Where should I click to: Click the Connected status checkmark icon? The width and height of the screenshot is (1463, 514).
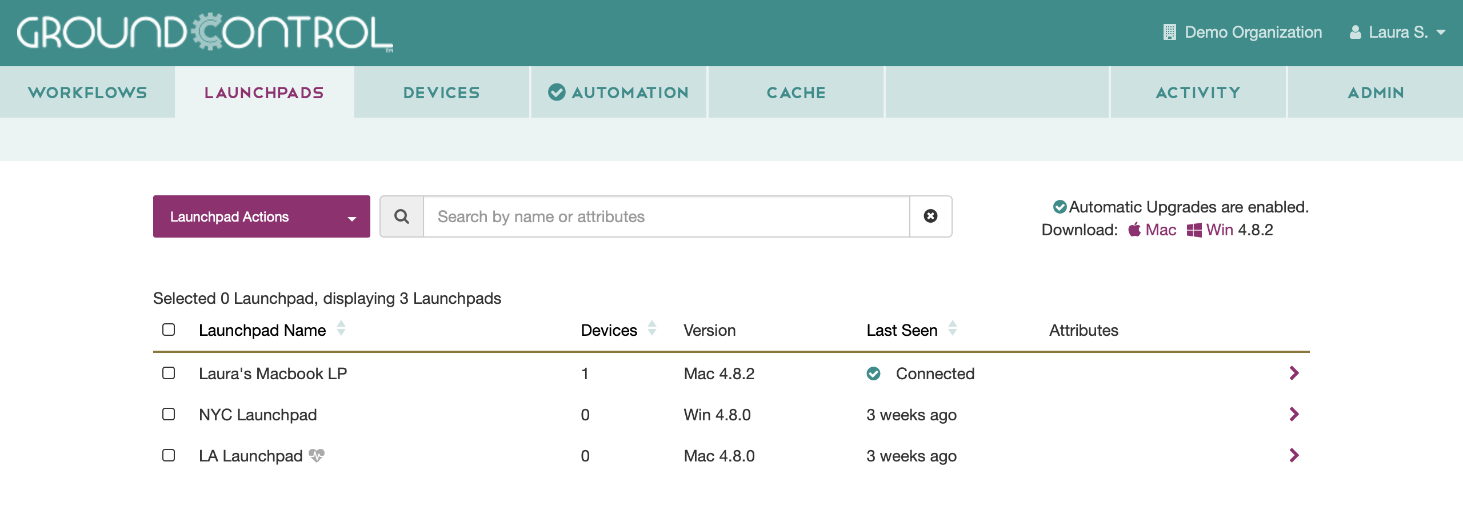(x=873, y=374)
